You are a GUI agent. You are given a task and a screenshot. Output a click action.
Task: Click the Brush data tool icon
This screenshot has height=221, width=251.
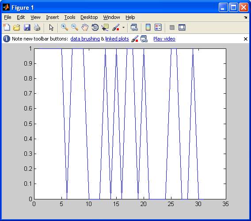pyautogui.click(x=116, y=27)
